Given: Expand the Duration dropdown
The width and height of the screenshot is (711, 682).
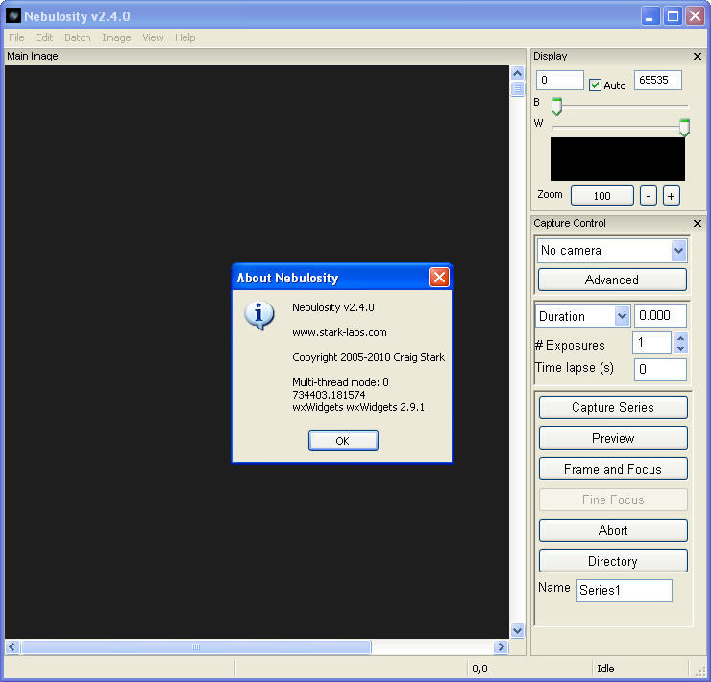Looking at the screenshot, I should [x=622, y=316].
